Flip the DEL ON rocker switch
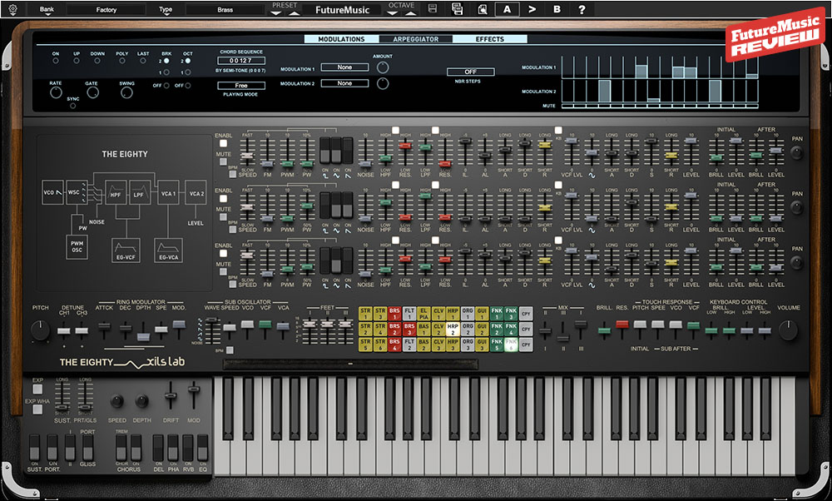The width and height of the screenshot is (832, 501). point(158,448)
